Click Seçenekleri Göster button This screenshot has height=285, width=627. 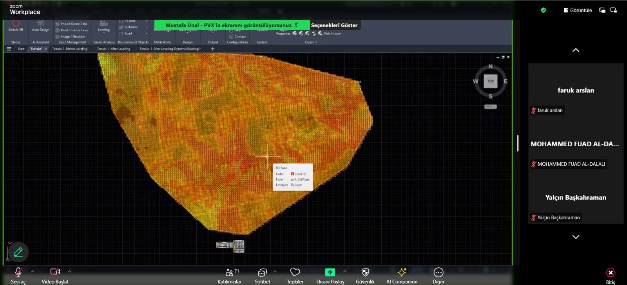[x=334, y=25]
